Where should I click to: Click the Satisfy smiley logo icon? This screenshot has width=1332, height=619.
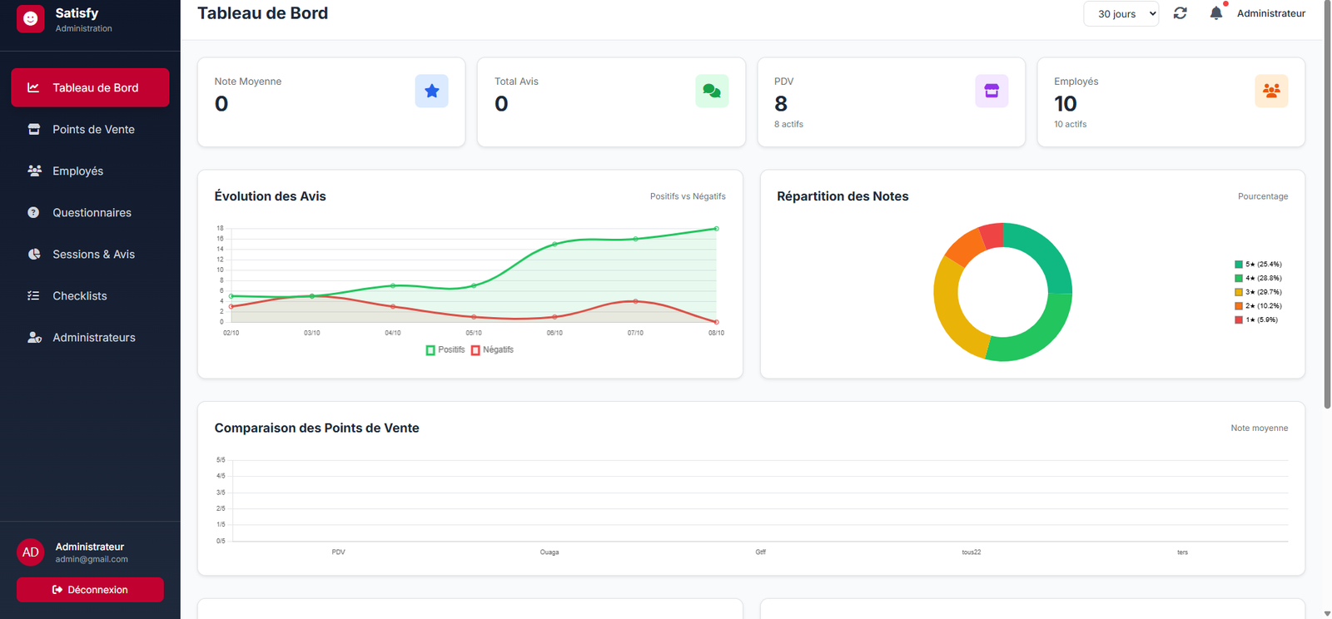(x=31, y=18)
